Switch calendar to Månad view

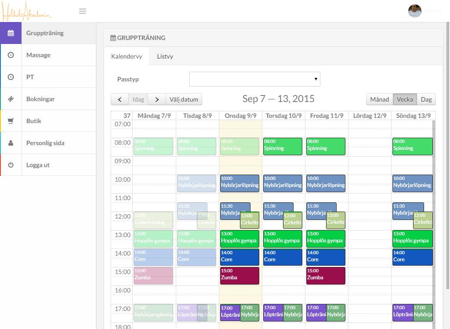tap(379, 99)
